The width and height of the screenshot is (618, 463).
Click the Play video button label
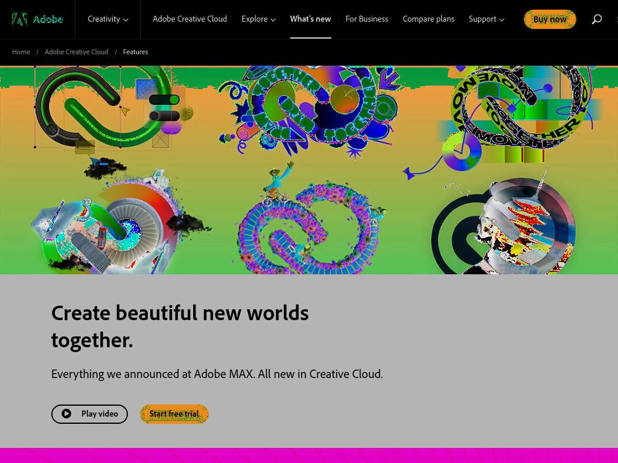tap(100, 414)
